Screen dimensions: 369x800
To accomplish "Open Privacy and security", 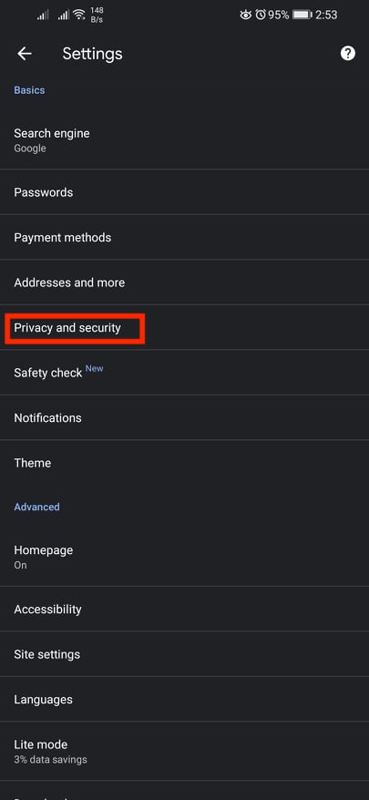I will tap(184, 327).
